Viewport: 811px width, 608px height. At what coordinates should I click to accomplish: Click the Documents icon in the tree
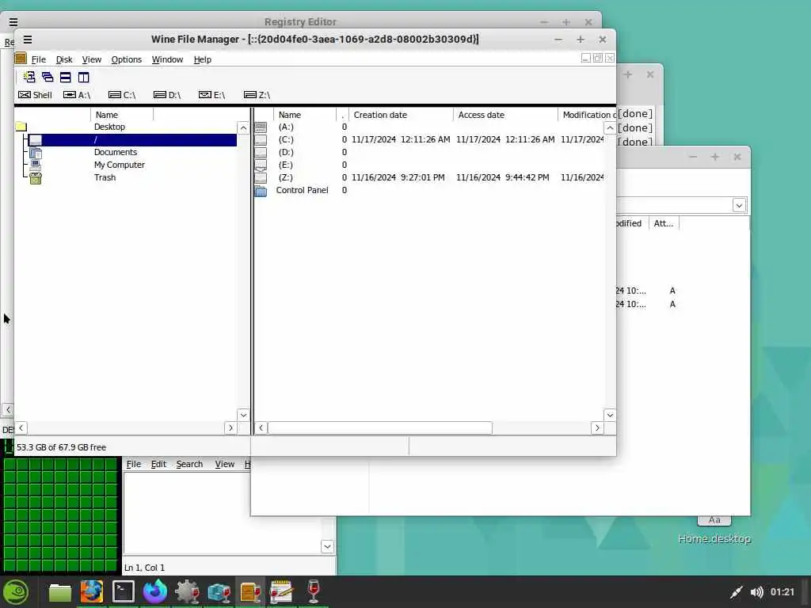(35, 153)
